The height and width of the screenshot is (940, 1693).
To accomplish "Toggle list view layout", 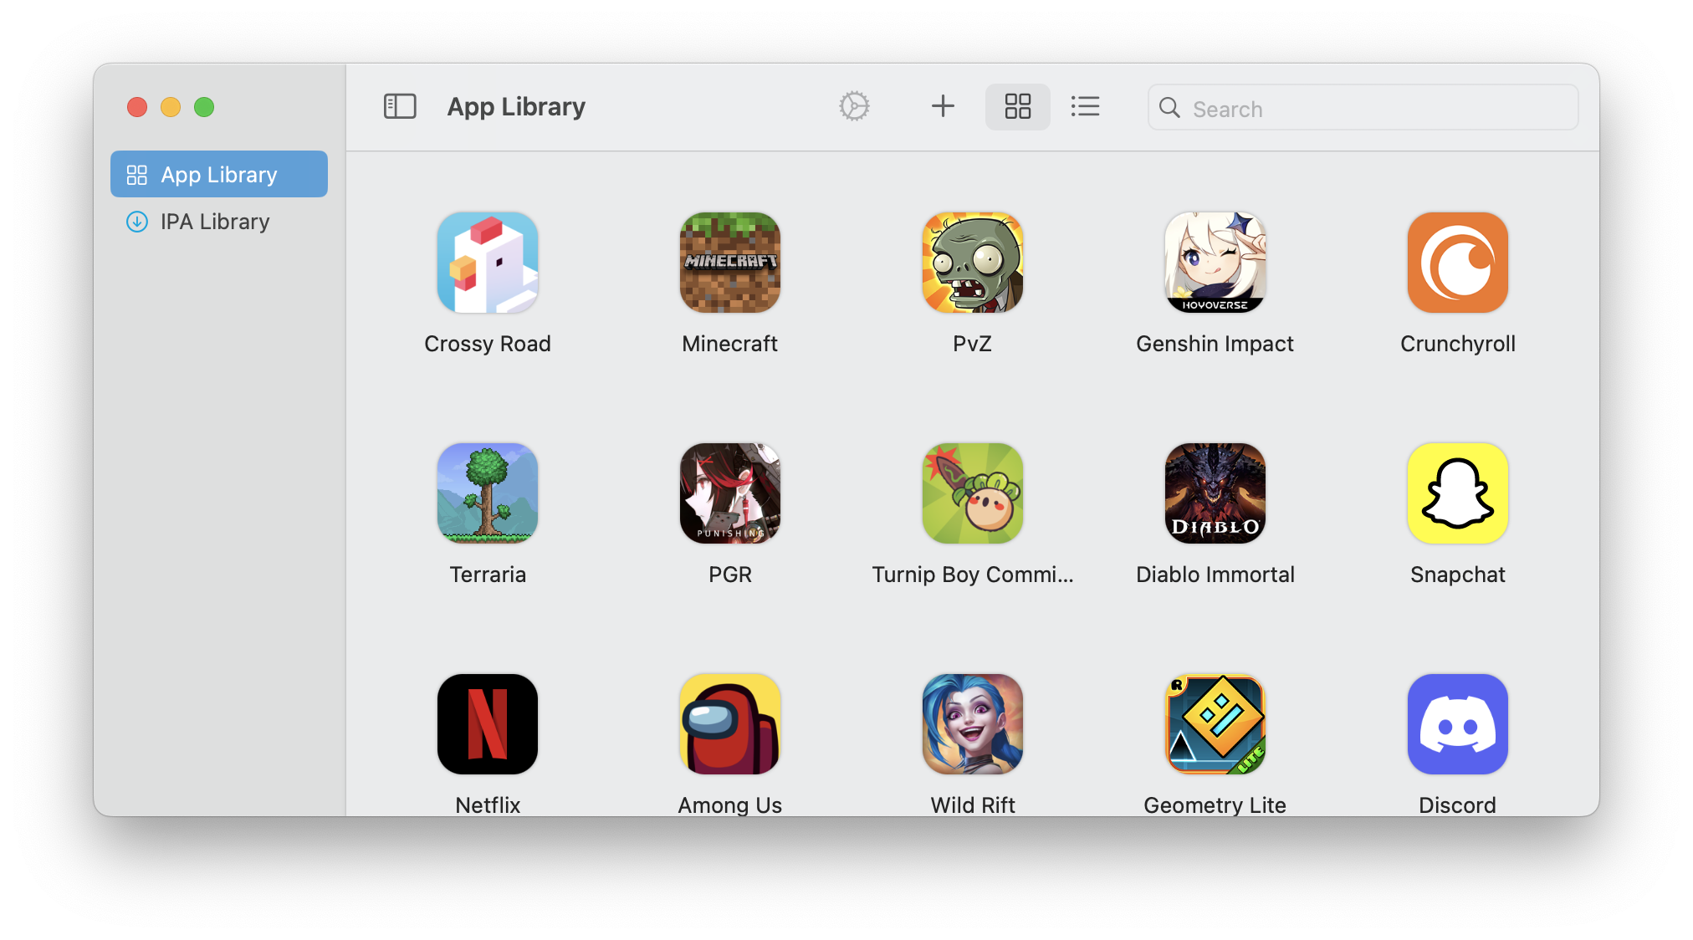I will click(1086, 105).
